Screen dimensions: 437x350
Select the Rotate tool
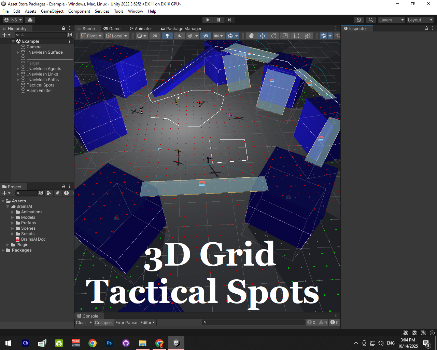click(x=274, y=36)
